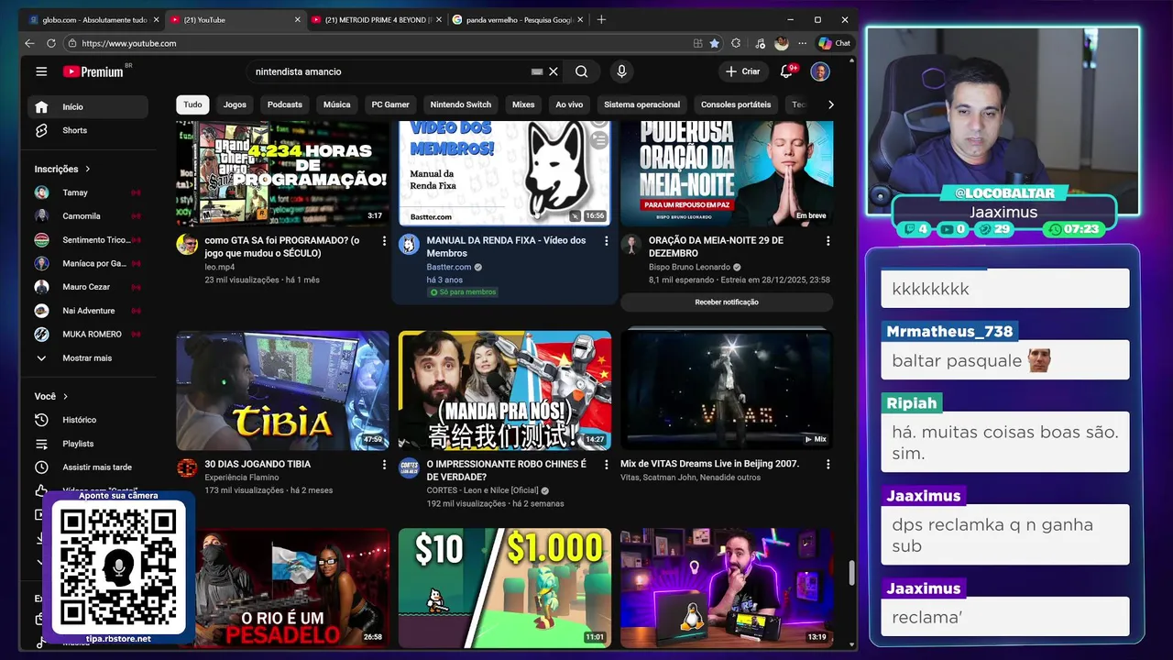Click the search magnifier button
This screenshot has width=1173, height=660.
[x=581, y=71]
